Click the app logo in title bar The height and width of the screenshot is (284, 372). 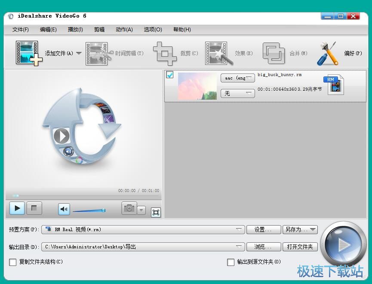(x=10, y=16)
